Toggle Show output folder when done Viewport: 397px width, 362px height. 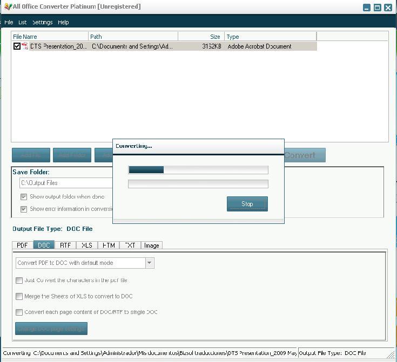tap(24, 197)
